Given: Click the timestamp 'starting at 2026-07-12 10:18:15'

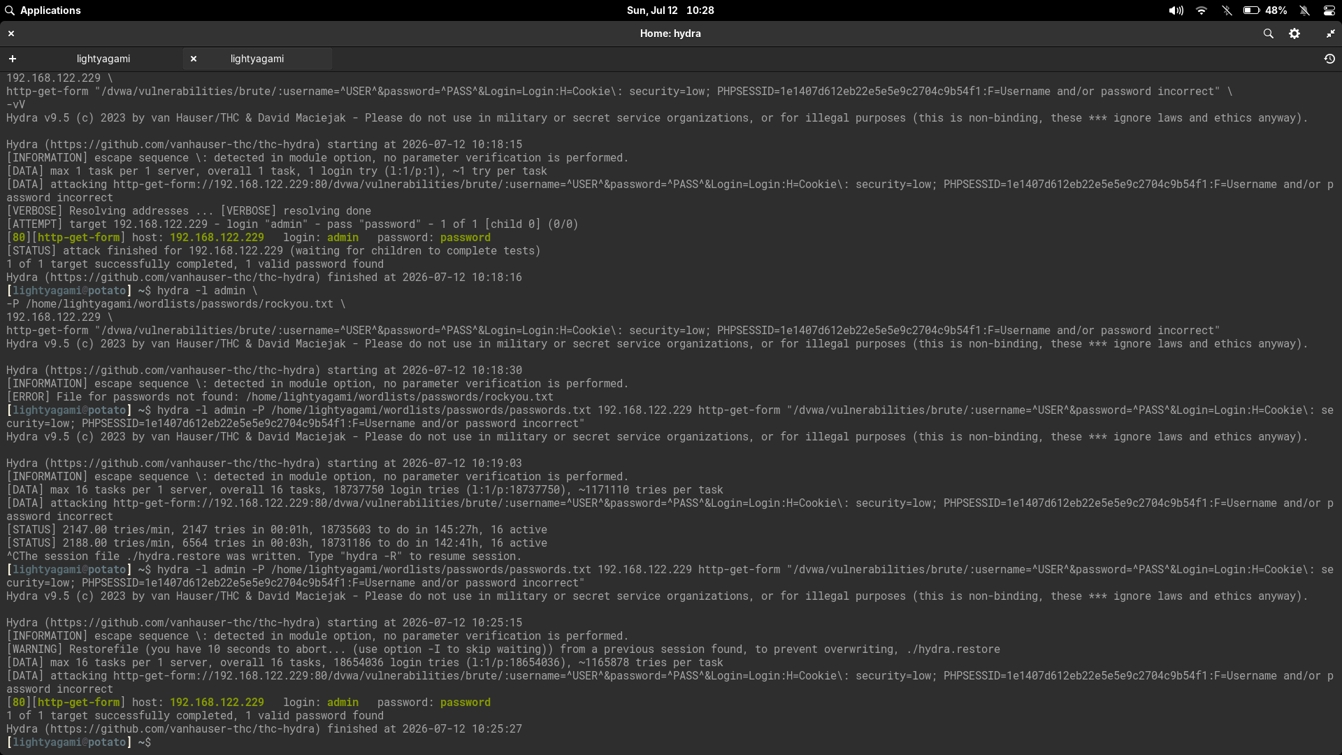Looking at the screenshot, I should tap(425, 145).
